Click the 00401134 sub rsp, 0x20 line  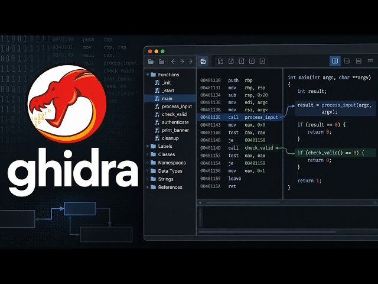(234, 95)
